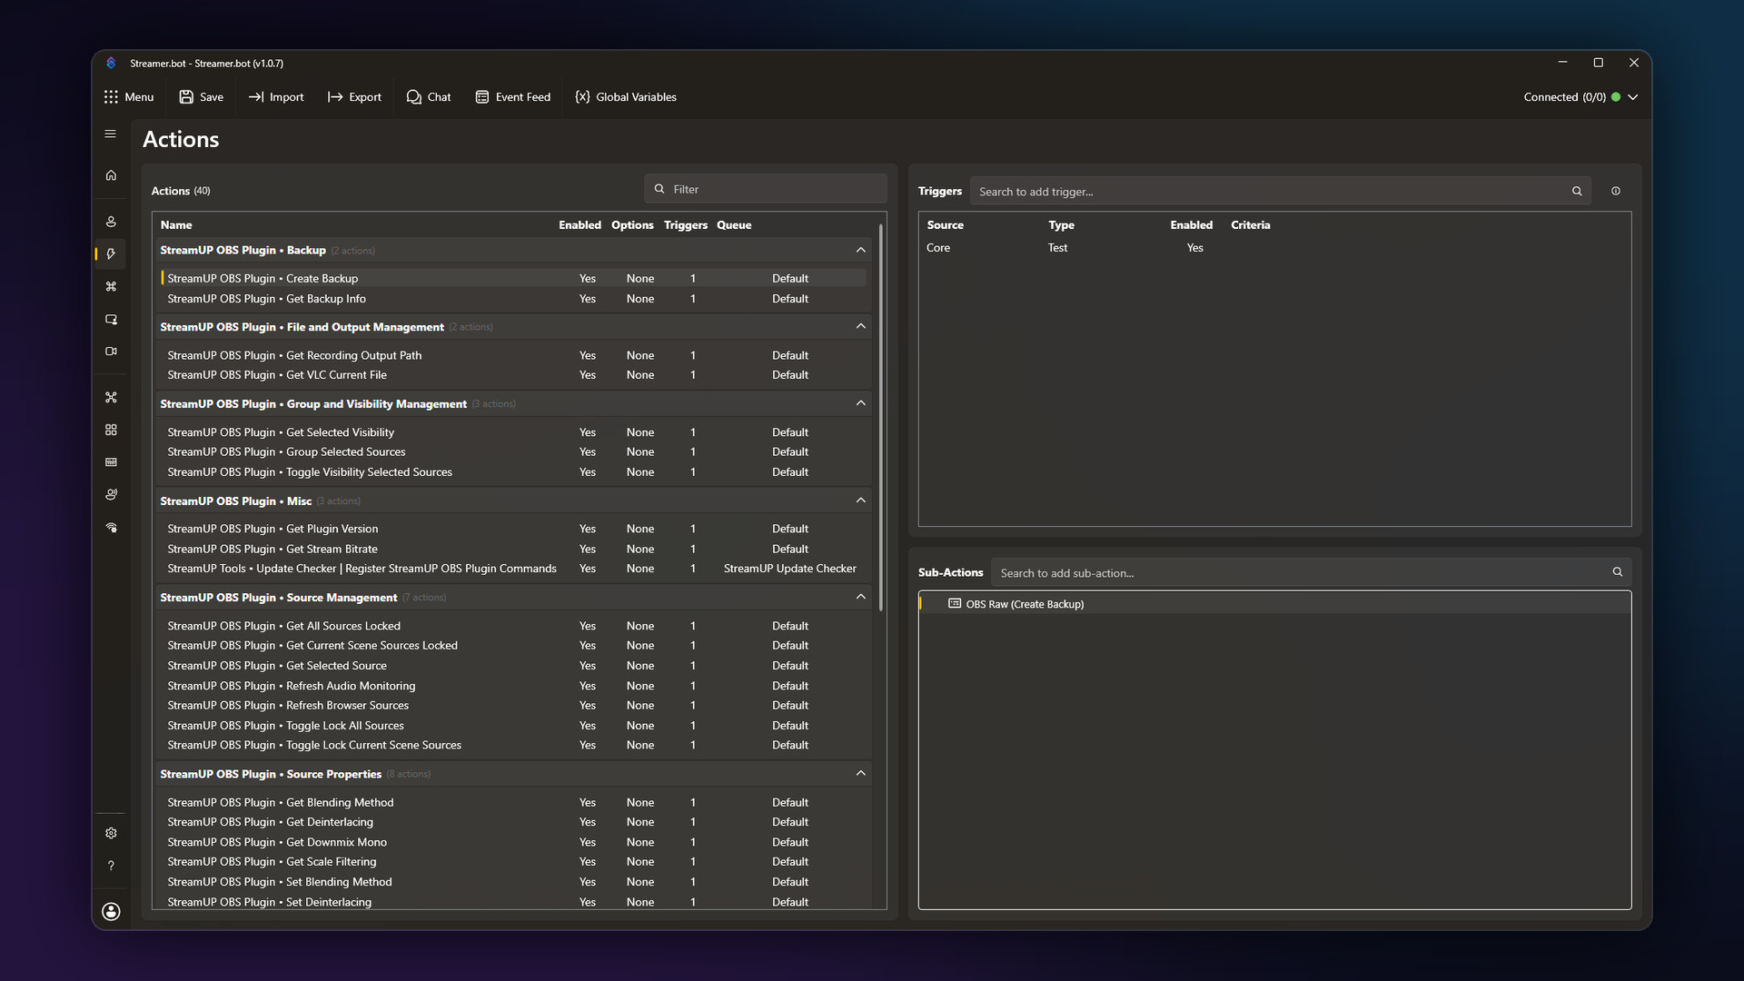Open the integrations node sidebar icon
Viewport: 1744px width, 981px height.
point(111,398)
